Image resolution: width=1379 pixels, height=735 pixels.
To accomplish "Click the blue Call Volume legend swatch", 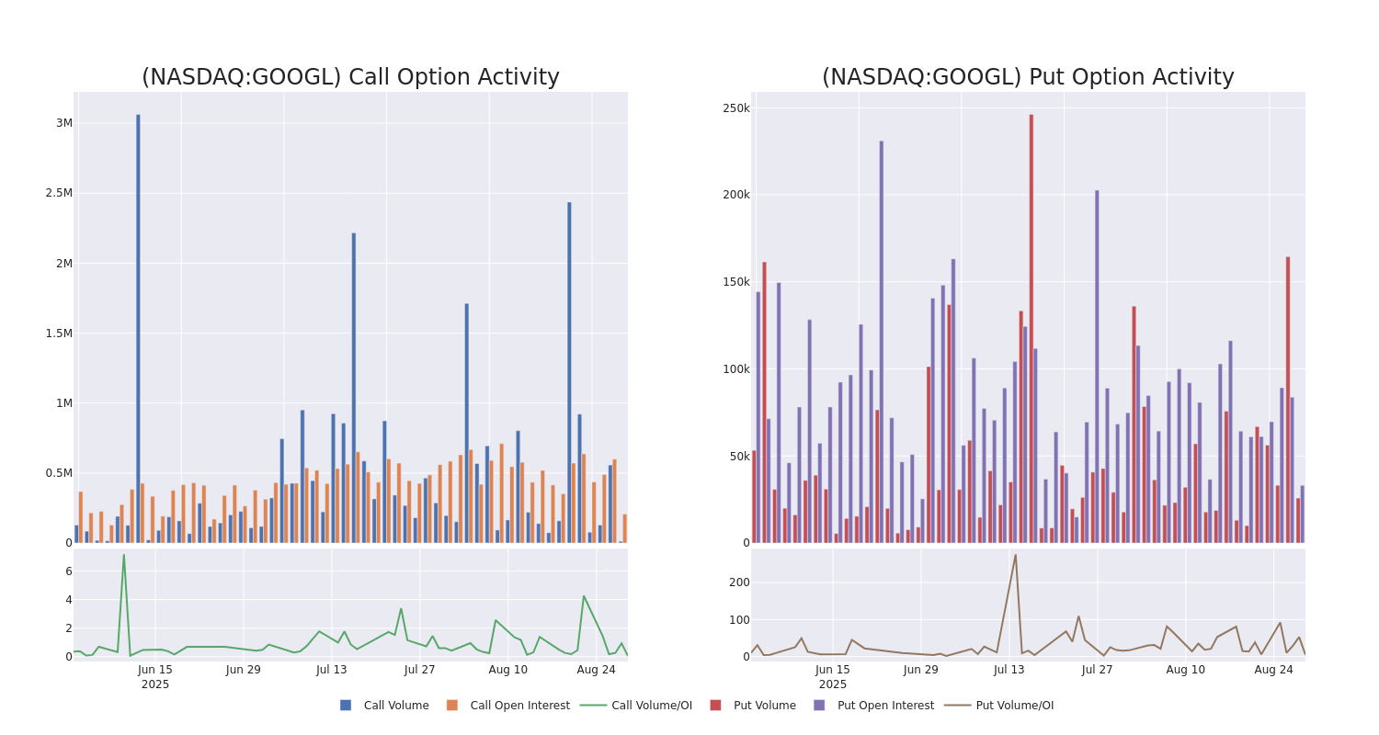I will 346,706.
